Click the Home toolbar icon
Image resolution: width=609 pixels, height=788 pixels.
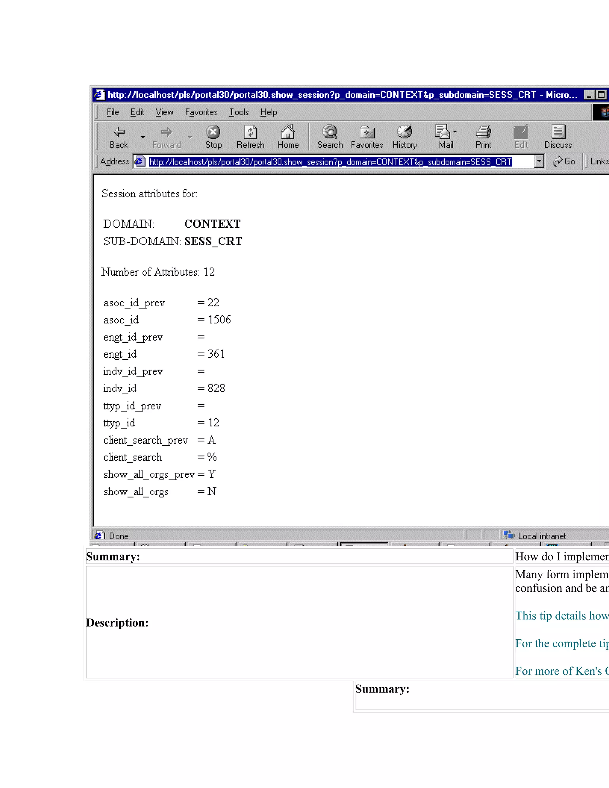pos(288,132)
